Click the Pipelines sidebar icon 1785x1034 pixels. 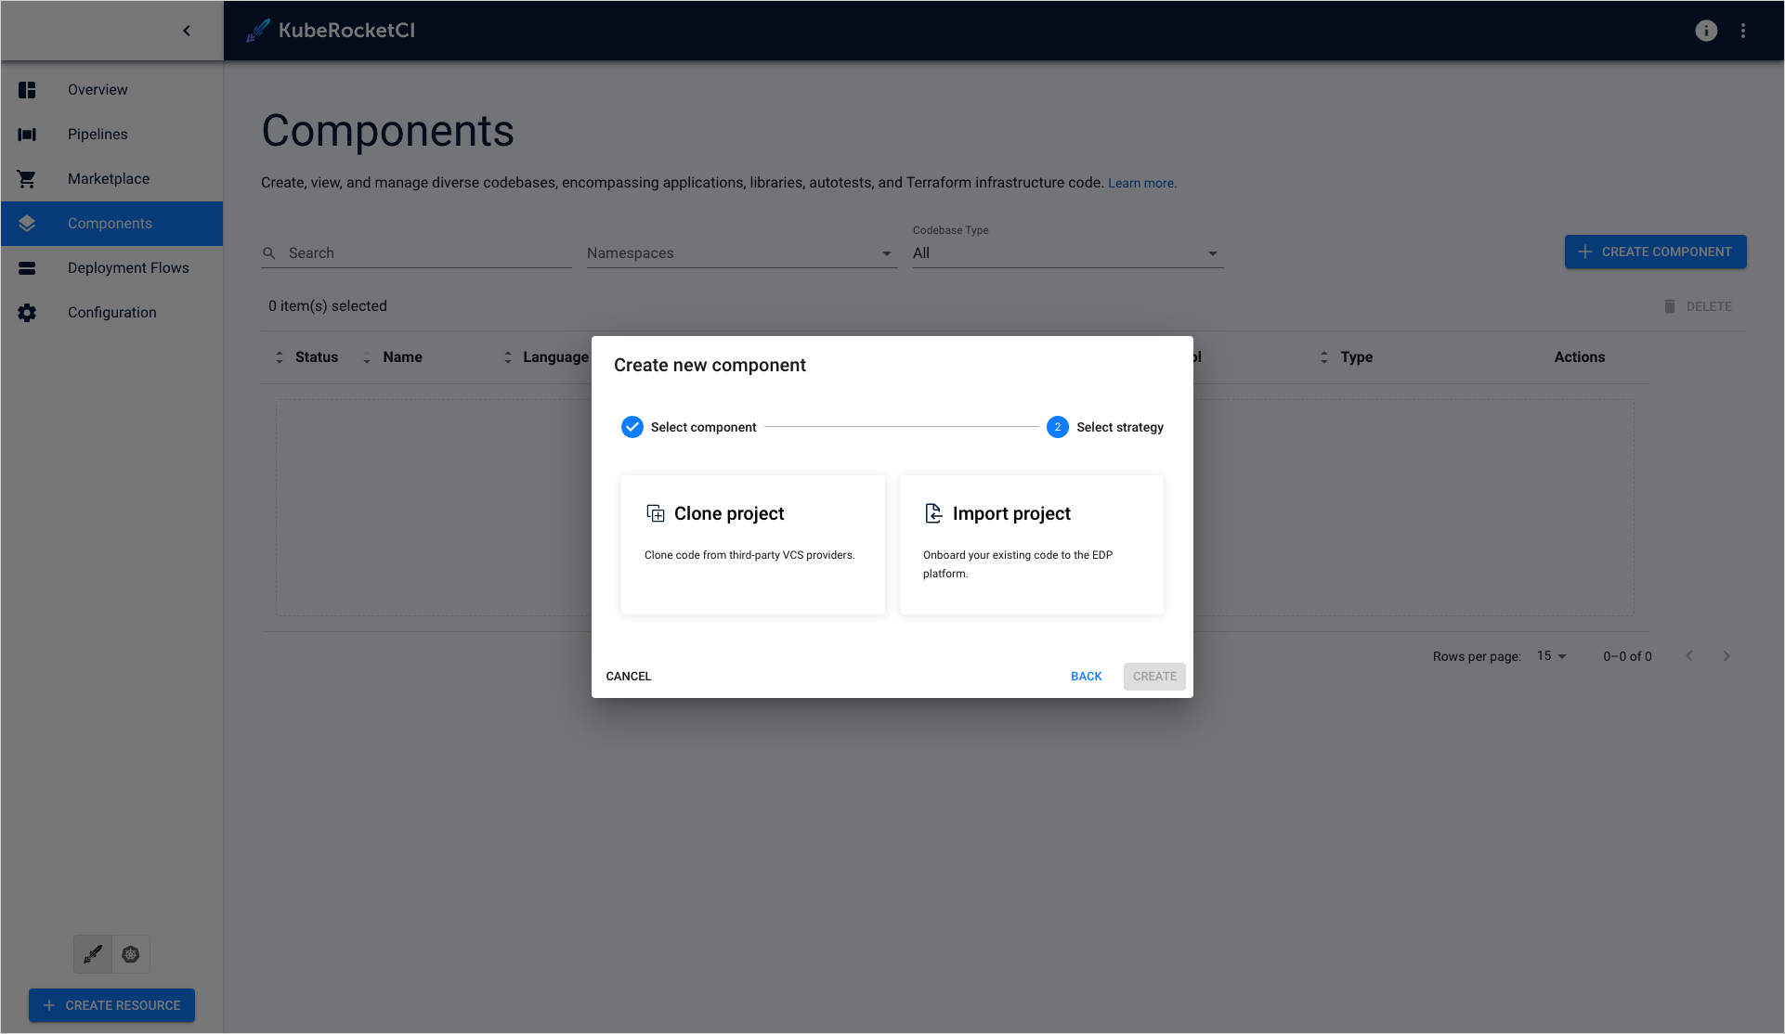(27, 135)
